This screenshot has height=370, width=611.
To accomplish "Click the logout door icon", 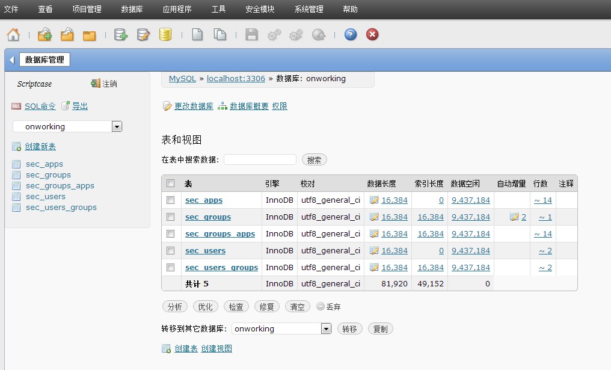I will click(x=96, y=83).
